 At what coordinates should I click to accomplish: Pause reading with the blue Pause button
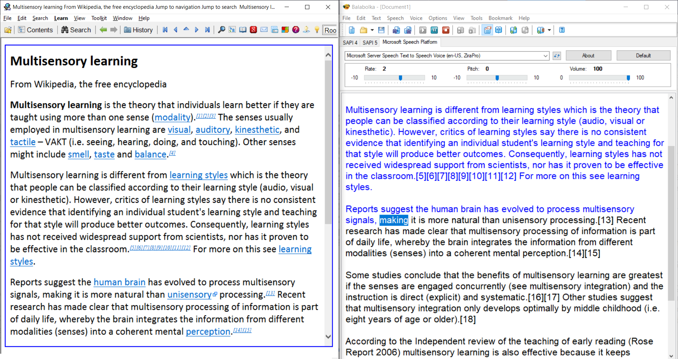(x=434, y=30)
